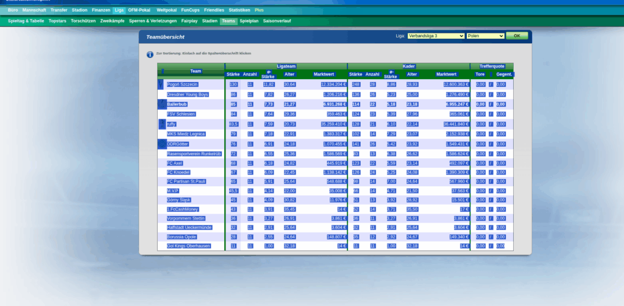Switch to the Spieltag & Tabelle tab
Viewport: 624px width, 306px height.
point(26,21)
